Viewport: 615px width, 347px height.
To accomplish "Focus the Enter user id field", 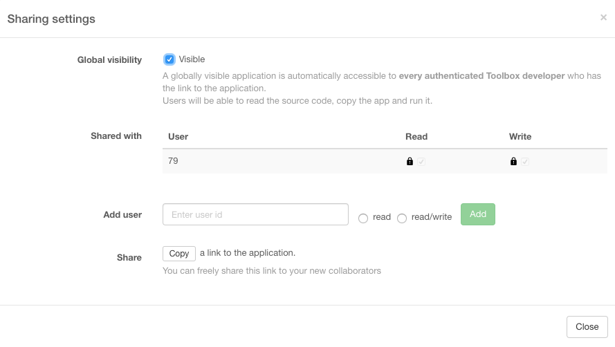I will coord(255,214).
